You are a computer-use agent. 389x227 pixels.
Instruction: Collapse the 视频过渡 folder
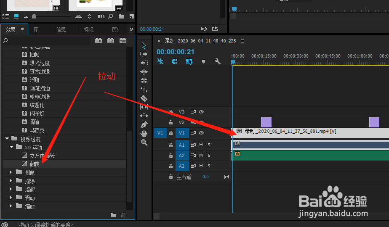(7, 139)
